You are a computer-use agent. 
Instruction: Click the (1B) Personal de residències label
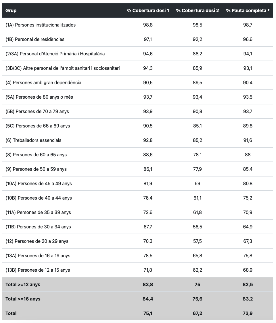pos(35,39)
